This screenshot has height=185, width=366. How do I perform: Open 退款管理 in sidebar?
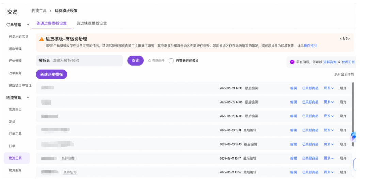[15, 49]
